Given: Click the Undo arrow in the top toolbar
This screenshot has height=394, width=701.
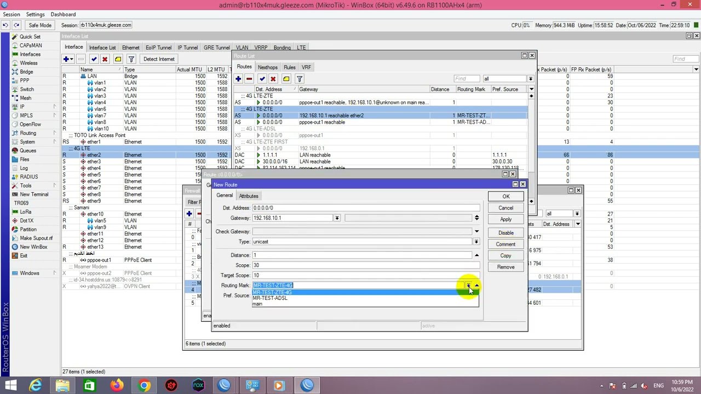Looking at the screenshot, I should pyautogui.click(x=5, y=25).
